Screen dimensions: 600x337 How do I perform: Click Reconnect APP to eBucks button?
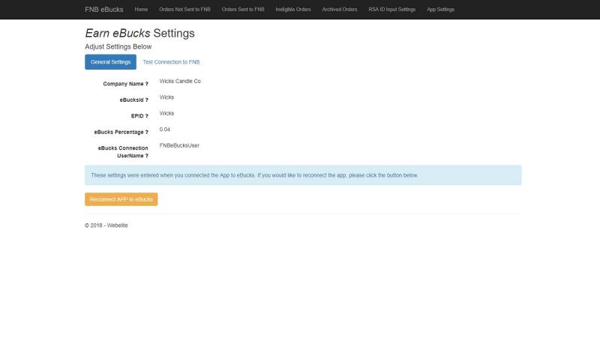(x=121, y=199)
